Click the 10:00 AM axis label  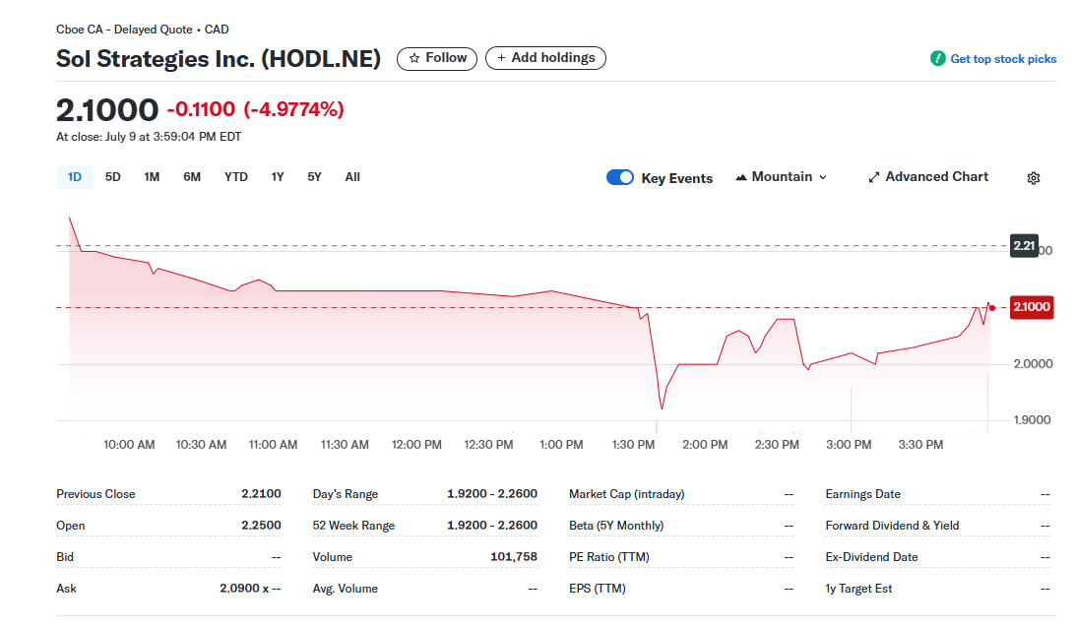point(129,445)
